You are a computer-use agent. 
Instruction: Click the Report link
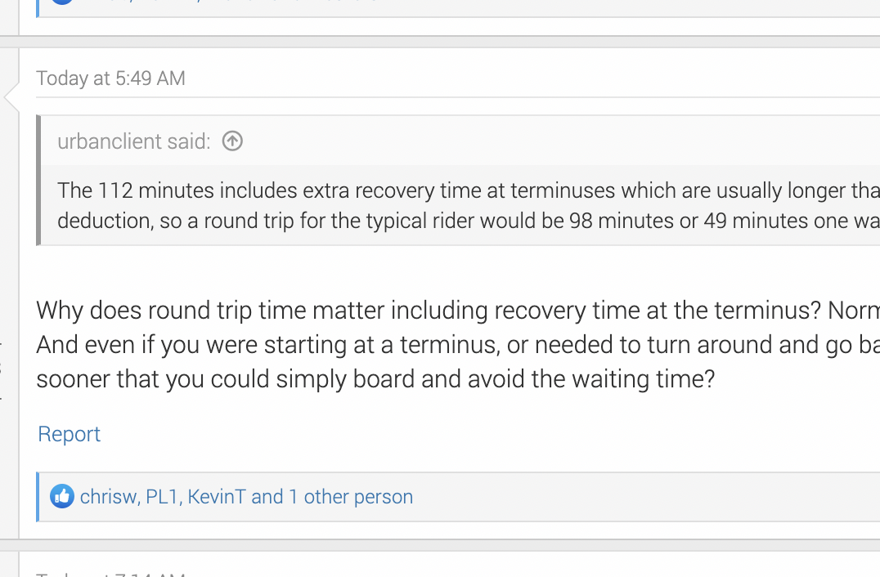pos(70,434)
